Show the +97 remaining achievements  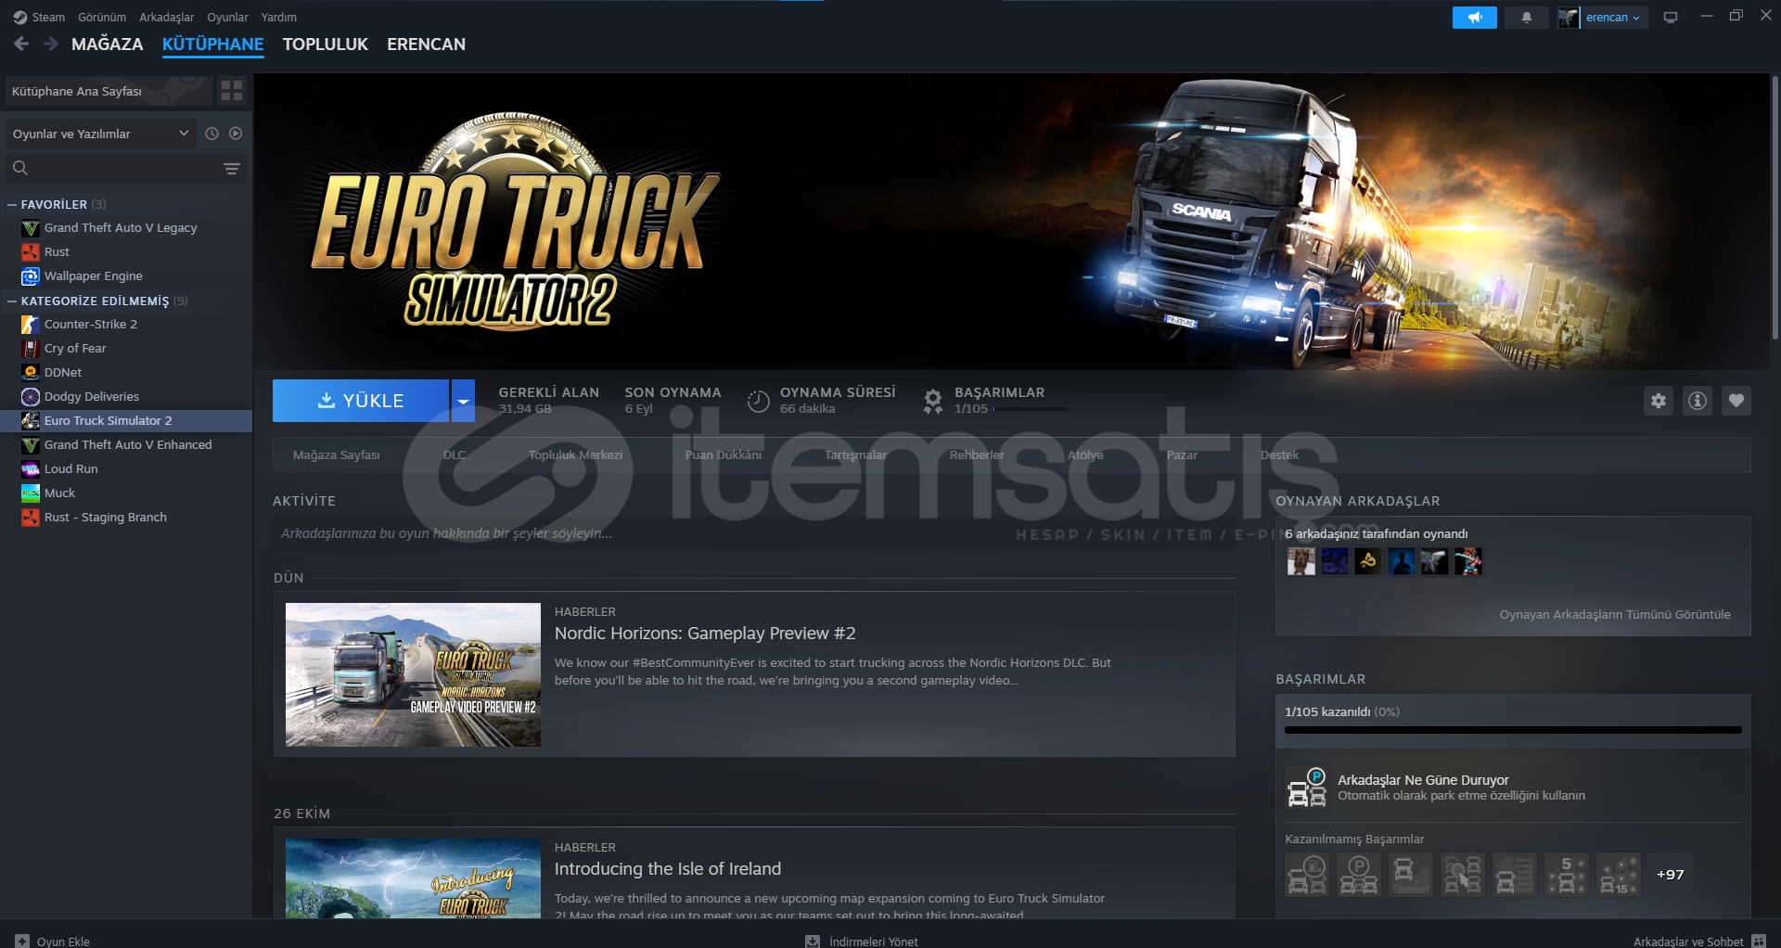click(x=1671, y=875)
